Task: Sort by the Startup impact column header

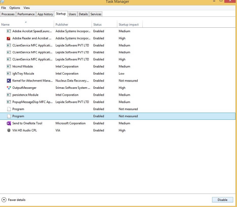Action: (130, 24)
